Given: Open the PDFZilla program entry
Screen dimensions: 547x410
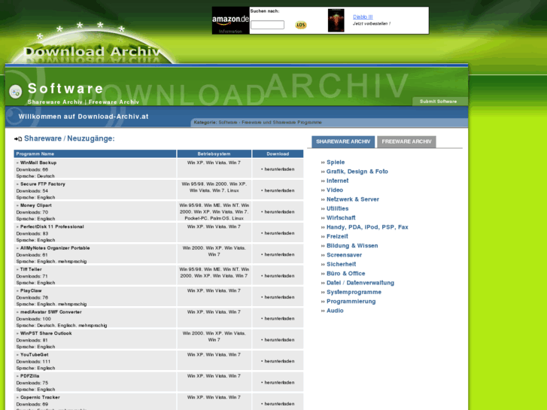Looking at the screenshot, I should (x=29, y=376).
